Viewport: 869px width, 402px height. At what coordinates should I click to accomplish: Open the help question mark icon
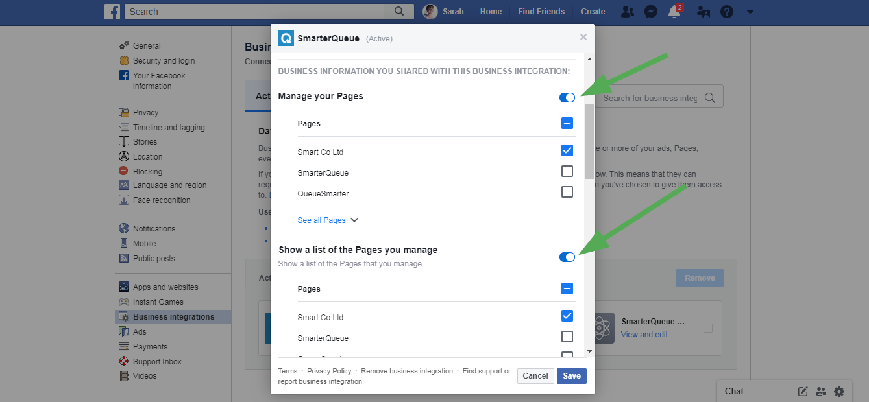point(728,11)
